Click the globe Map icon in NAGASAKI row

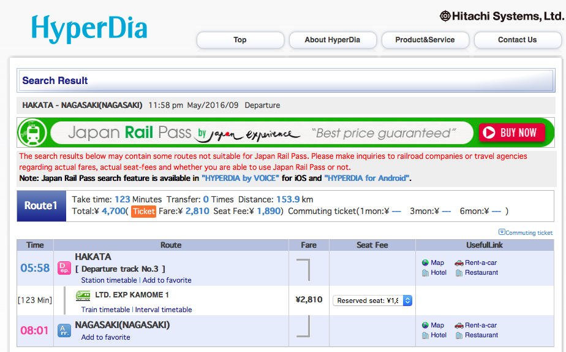[425, 325]
